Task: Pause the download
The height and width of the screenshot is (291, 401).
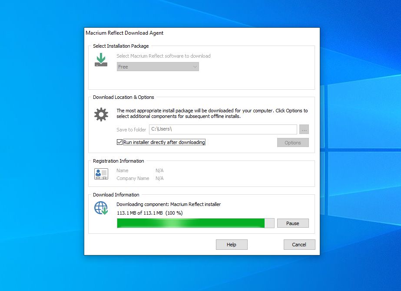Action: click(293, 223)
